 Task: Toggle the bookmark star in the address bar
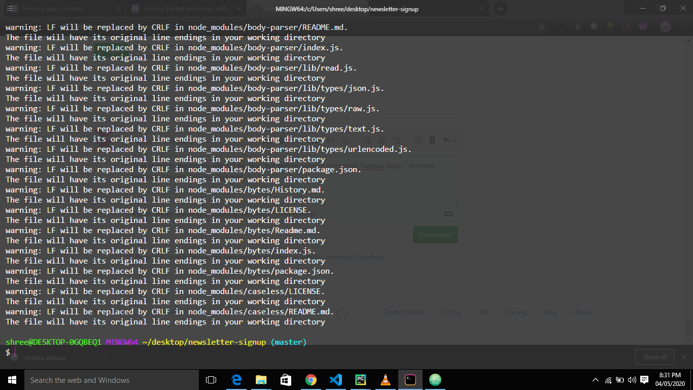[x=541, y=26]
